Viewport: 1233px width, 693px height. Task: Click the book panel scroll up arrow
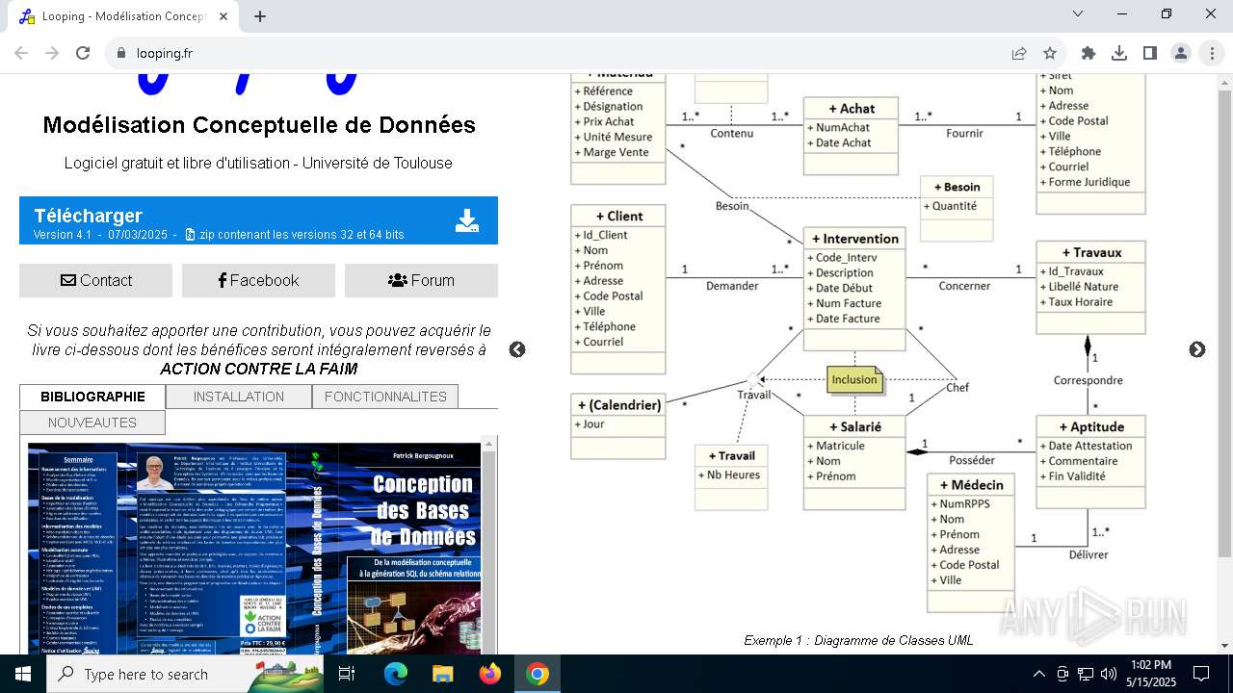pyautogui.click(x=488, y=444)
